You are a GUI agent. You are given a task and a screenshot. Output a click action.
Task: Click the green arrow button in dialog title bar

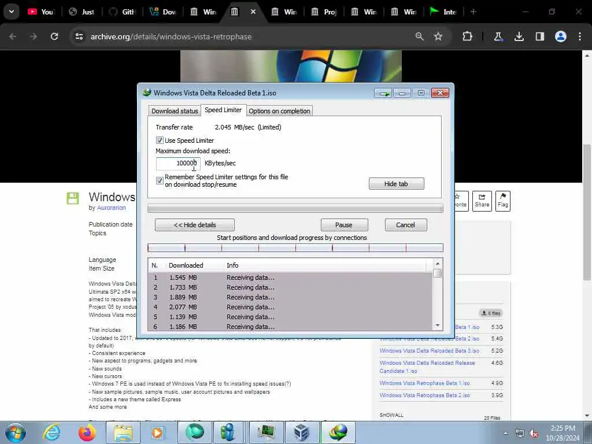[383, 93]
